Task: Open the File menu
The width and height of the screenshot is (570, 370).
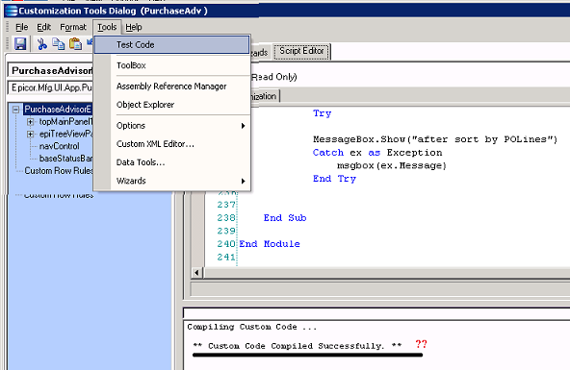Action: [x=22, y=27]
